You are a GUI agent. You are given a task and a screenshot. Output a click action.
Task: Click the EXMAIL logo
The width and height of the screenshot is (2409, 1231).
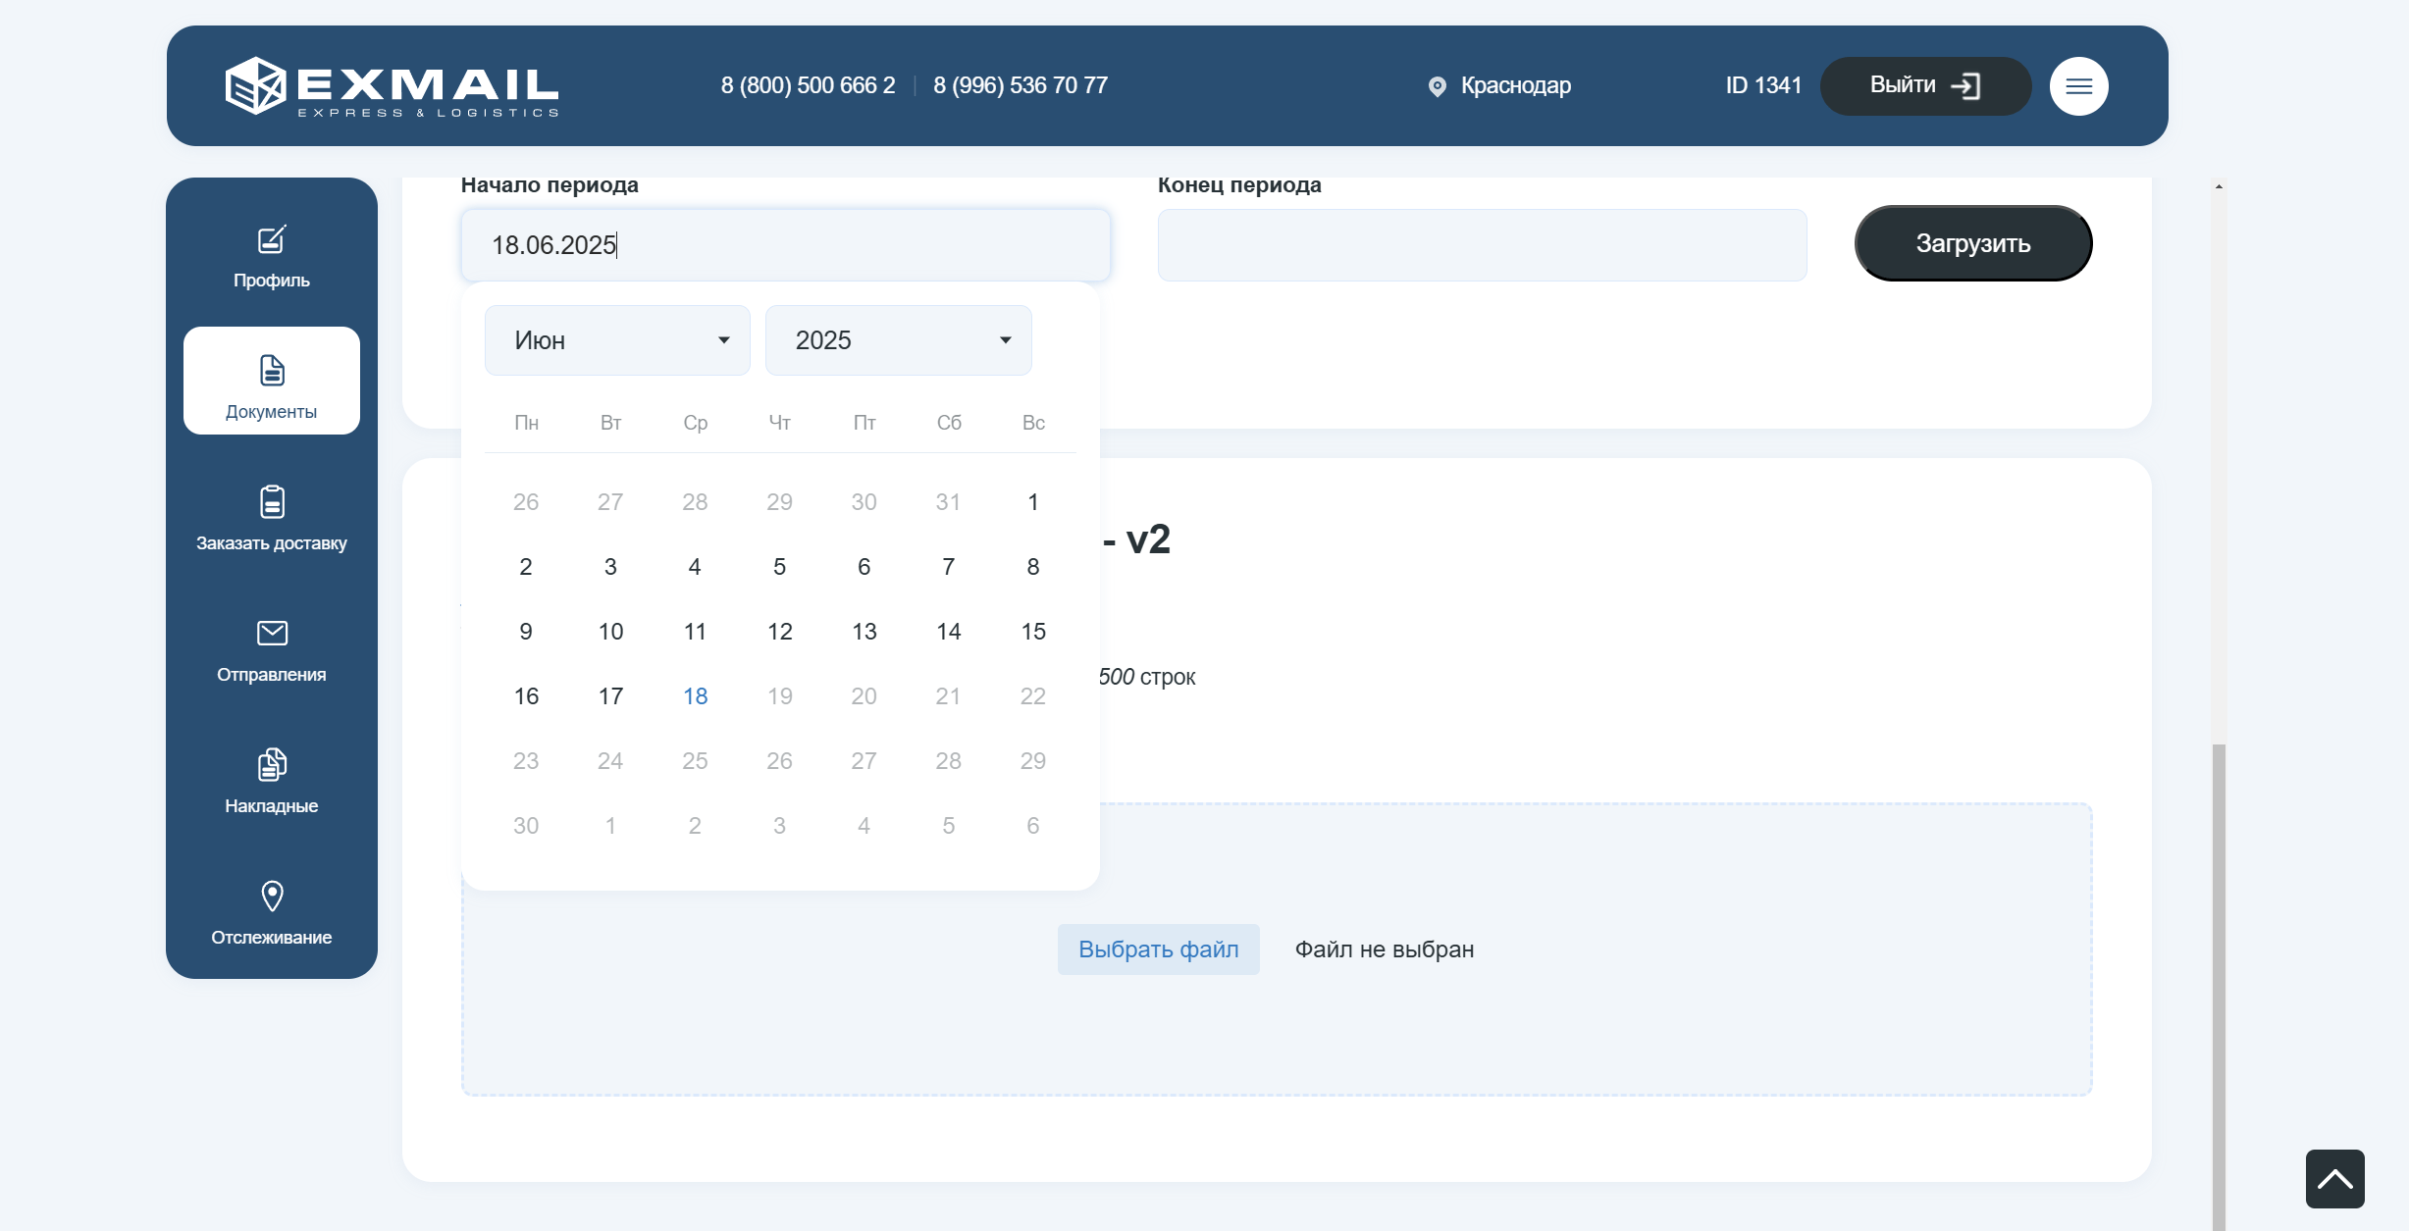point(393,86)
